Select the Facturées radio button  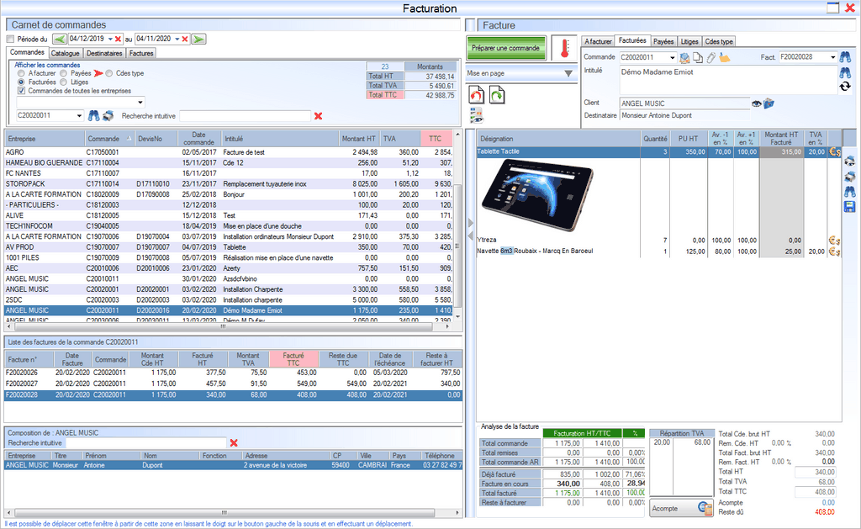coord(21,82)
